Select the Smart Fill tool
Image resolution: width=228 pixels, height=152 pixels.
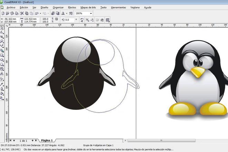pyautogui.click(x=2, y=51)
